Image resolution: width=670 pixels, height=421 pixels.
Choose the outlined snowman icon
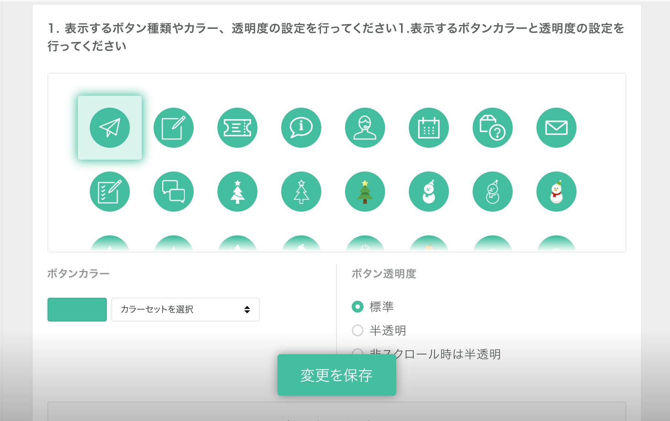coord(493,192)
